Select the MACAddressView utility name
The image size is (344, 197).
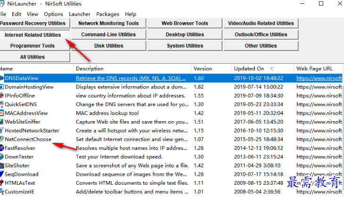click(x=26, y=113)
